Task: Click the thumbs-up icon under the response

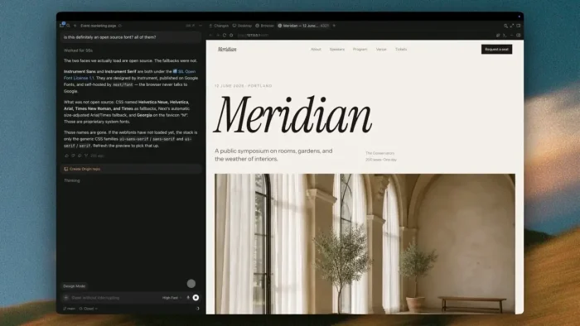Action: coord(66,156)
